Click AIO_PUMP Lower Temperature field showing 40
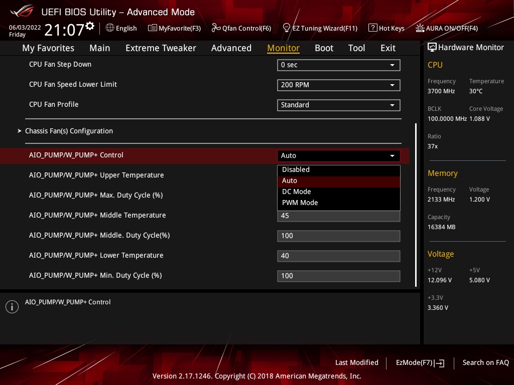 339,256
